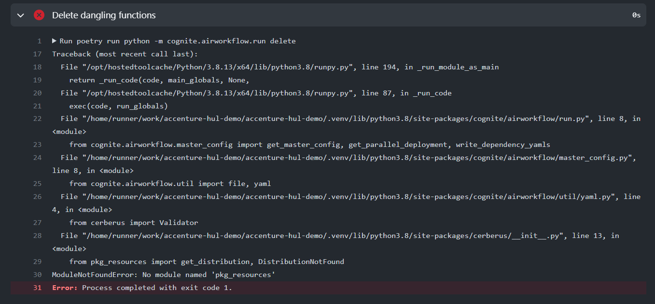Open line number 17 link
Viewport: 655px width, 304px height.
click(37, 54)
